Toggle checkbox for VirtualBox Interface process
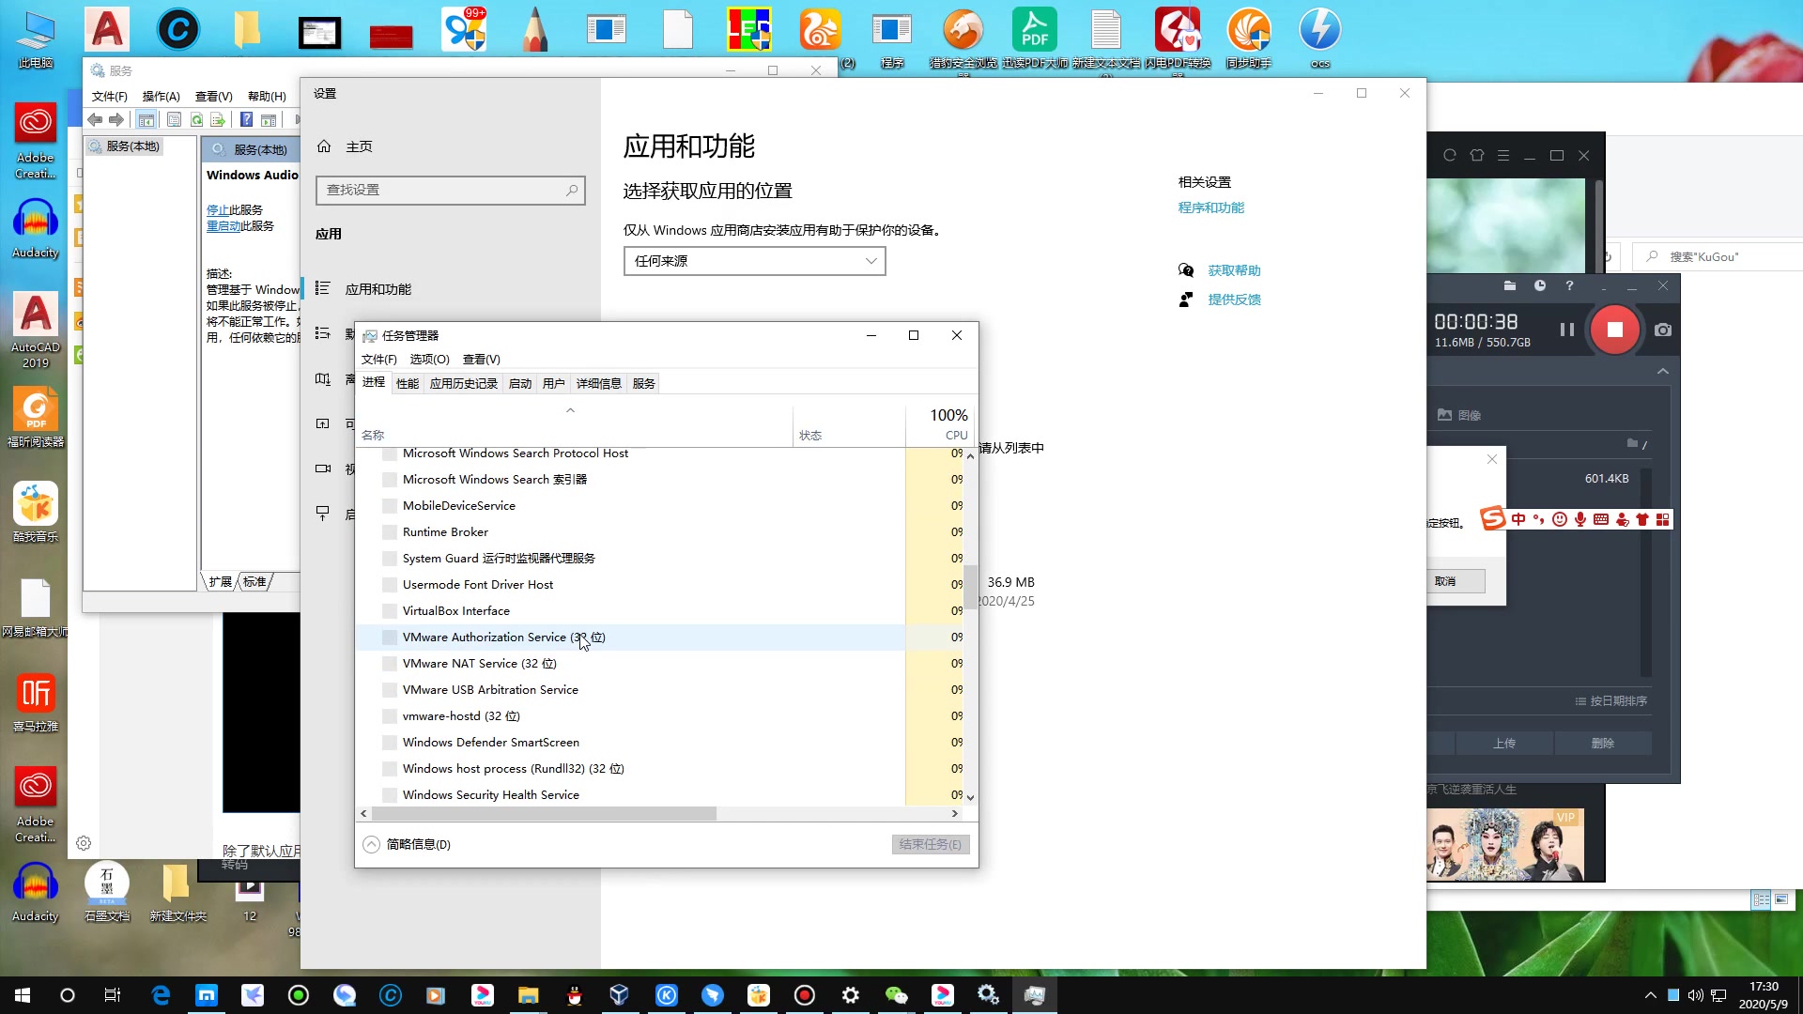This screenshot has width=1803, height=1014. tap(389, 610)
